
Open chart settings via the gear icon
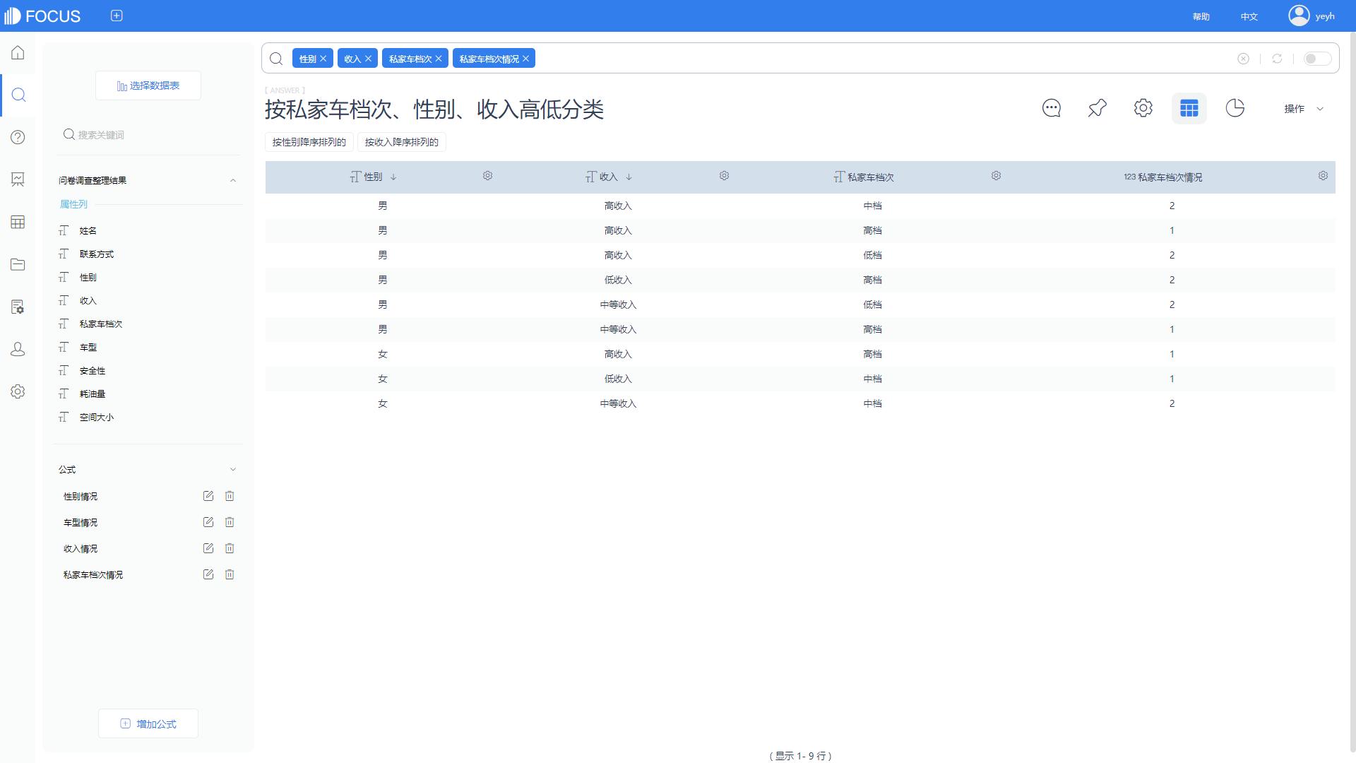click(x=1143, y=108)
